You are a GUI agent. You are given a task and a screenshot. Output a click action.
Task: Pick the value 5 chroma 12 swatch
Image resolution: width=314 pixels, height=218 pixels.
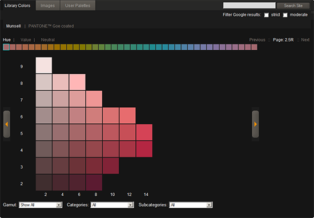pyautogui.click(x=127, y=132)
